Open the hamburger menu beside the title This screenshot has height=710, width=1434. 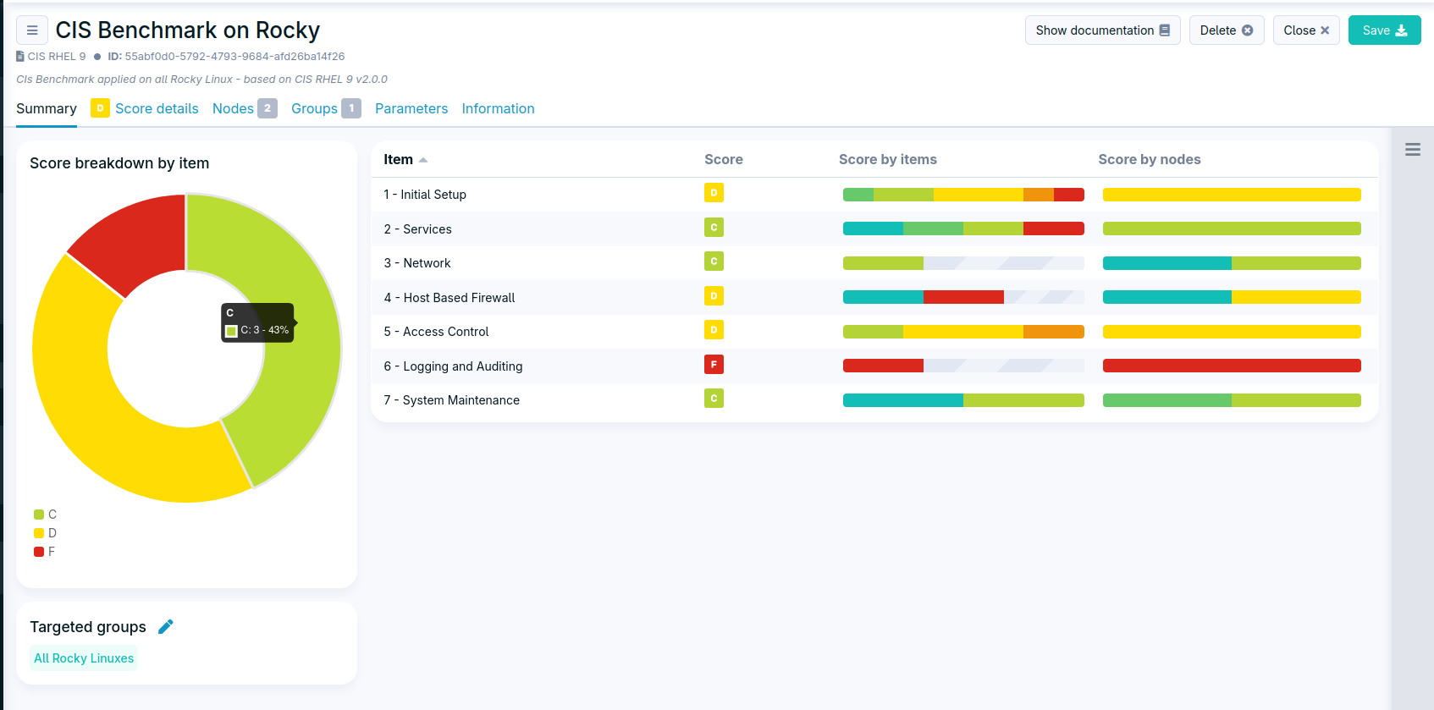(32, 30)
